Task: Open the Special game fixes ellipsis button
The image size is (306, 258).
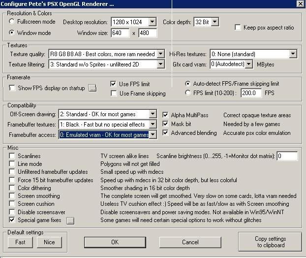Action: (x=70, y=221)
